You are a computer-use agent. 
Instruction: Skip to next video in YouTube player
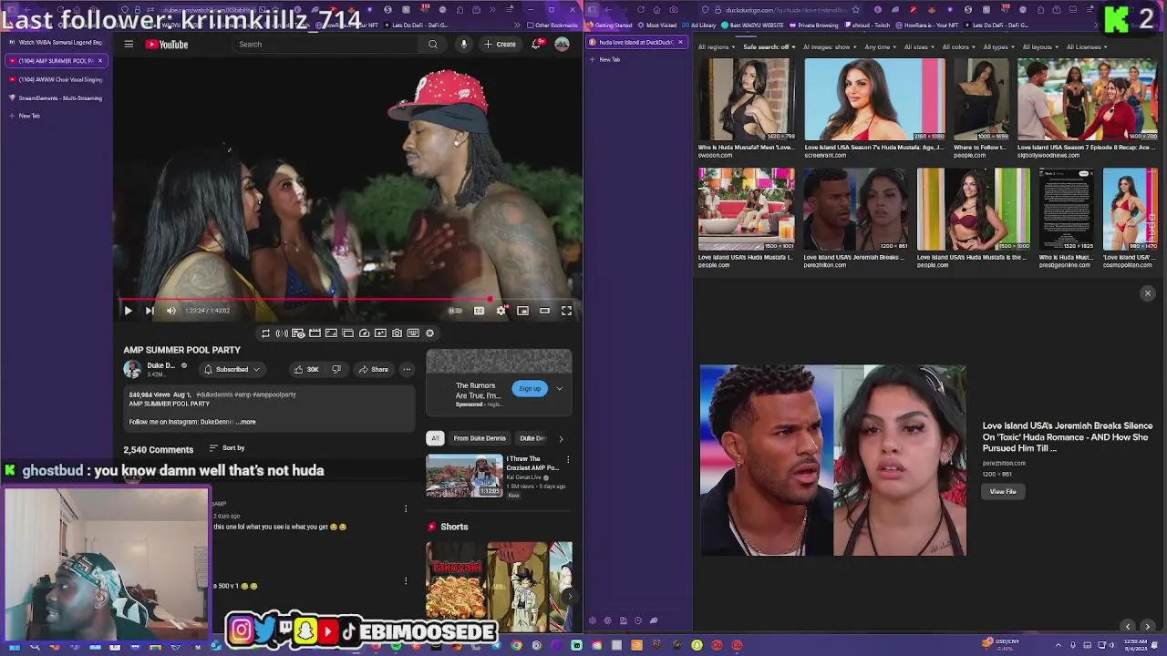pos(150,311)
